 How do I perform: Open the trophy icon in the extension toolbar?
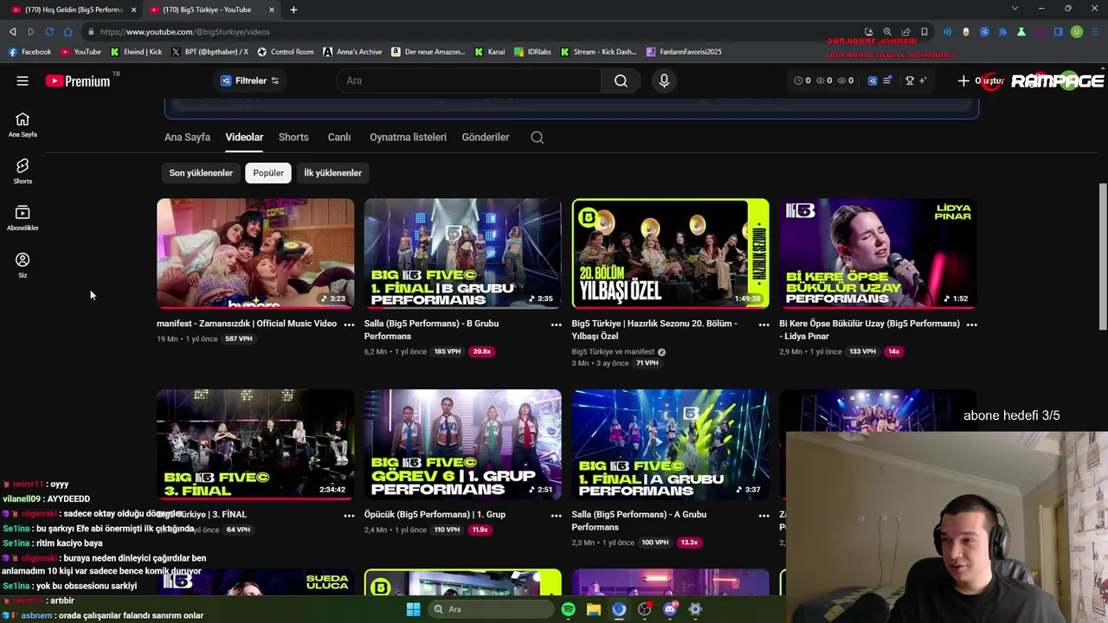[x=910, y=80]
